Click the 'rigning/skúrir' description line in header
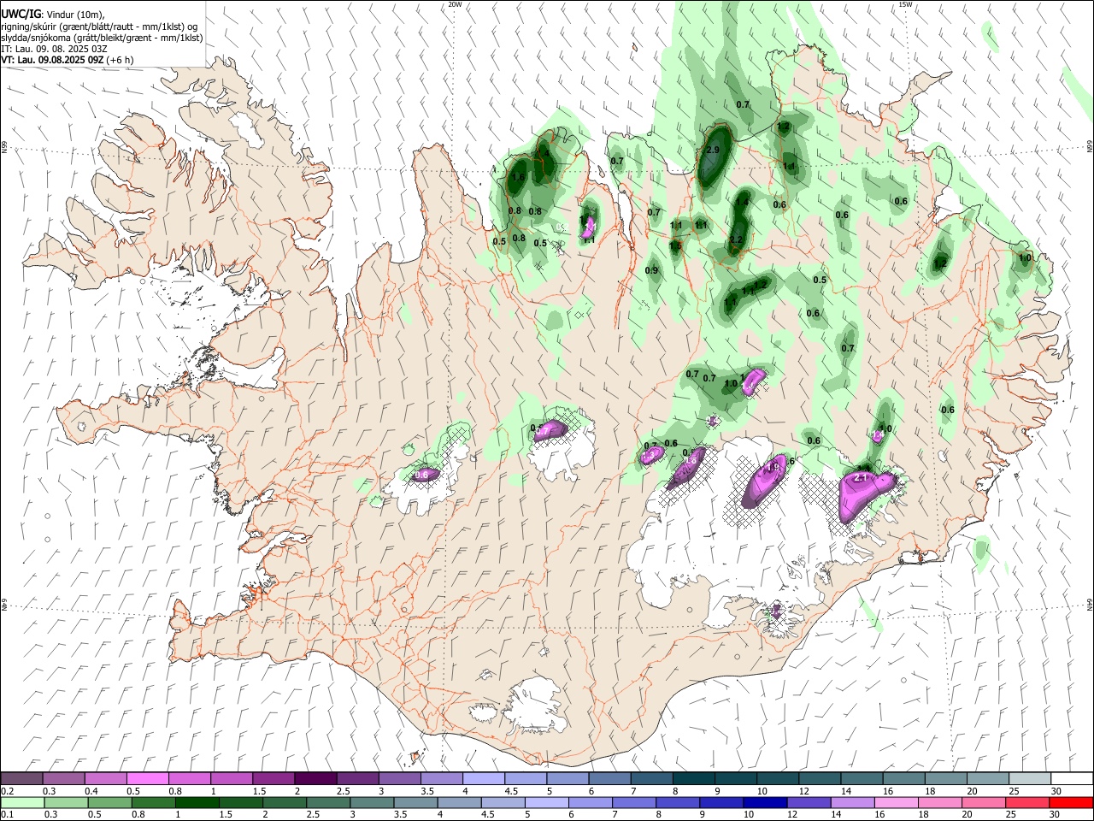The height and width of the screenshot is (821, 1094). pyautogui.click(x=100, y=26)
